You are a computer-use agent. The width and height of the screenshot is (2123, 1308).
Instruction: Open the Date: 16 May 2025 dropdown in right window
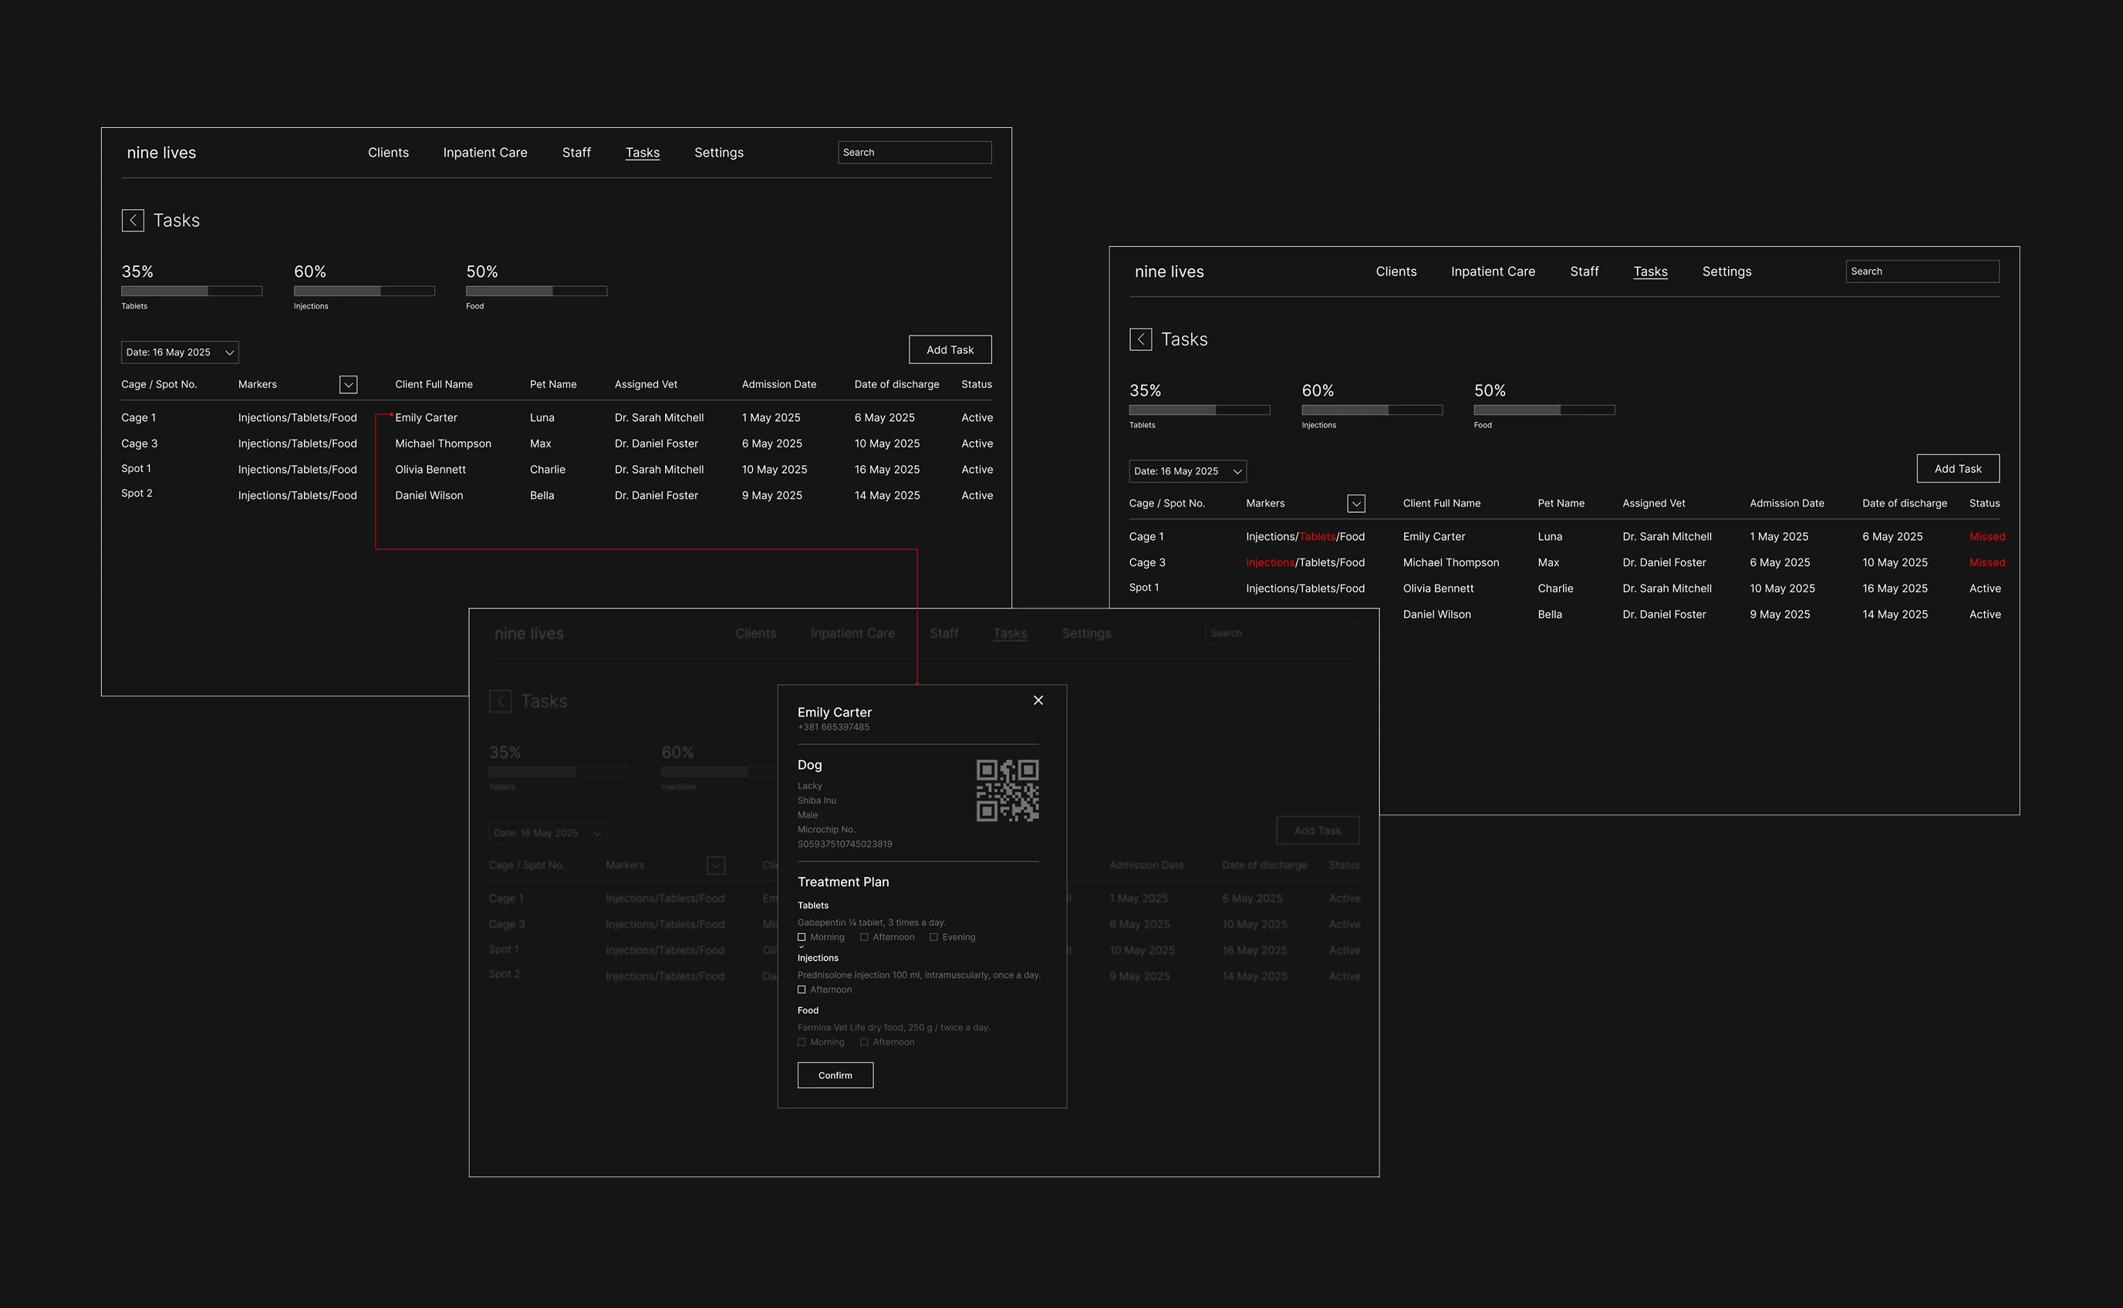1188,471
